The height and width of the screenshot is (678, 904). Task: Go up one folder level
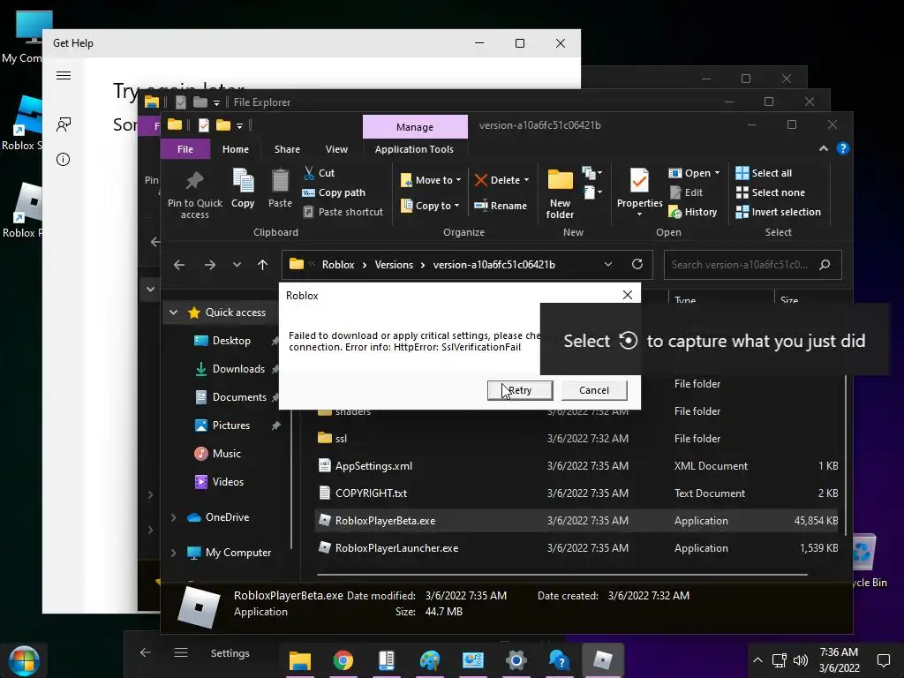(262, 265)
